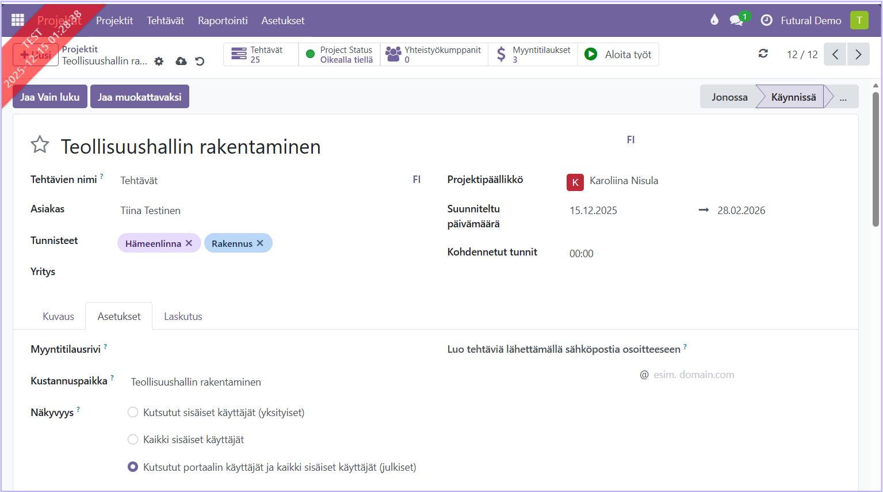Click the gear actions icon
The width and height of the screenshot is (883, 492).
pyautogui.click(x=159, y=61)
